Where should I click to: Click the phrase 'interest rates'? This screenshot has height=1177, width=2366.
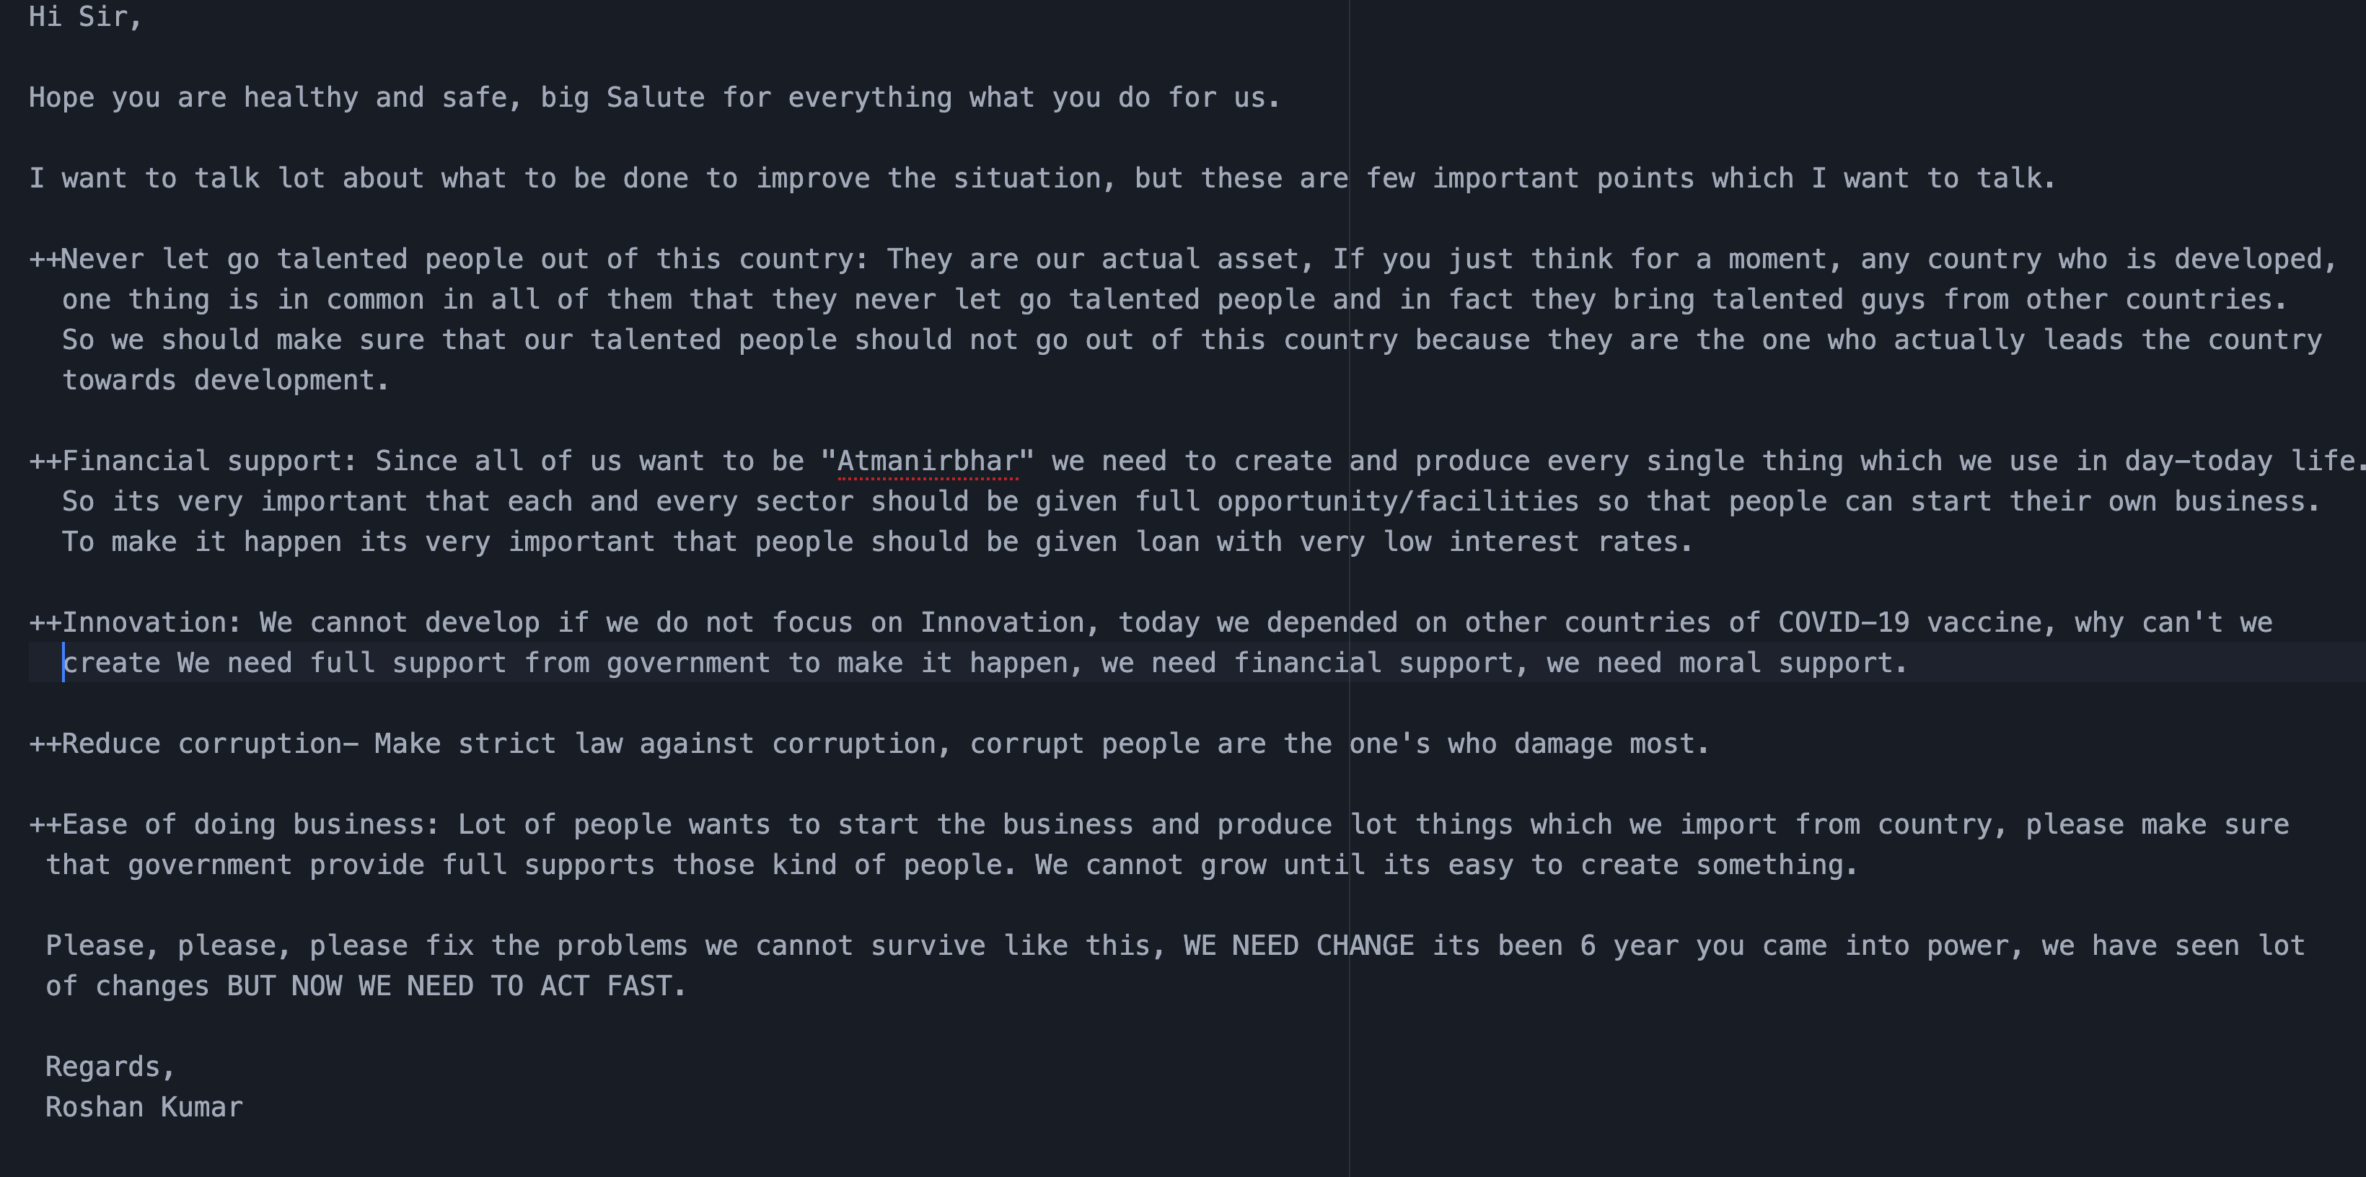[1570, 542]
